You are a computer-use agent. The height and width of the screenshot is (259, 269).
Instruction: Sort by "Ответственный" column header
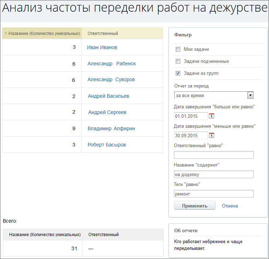coord(103,34)
